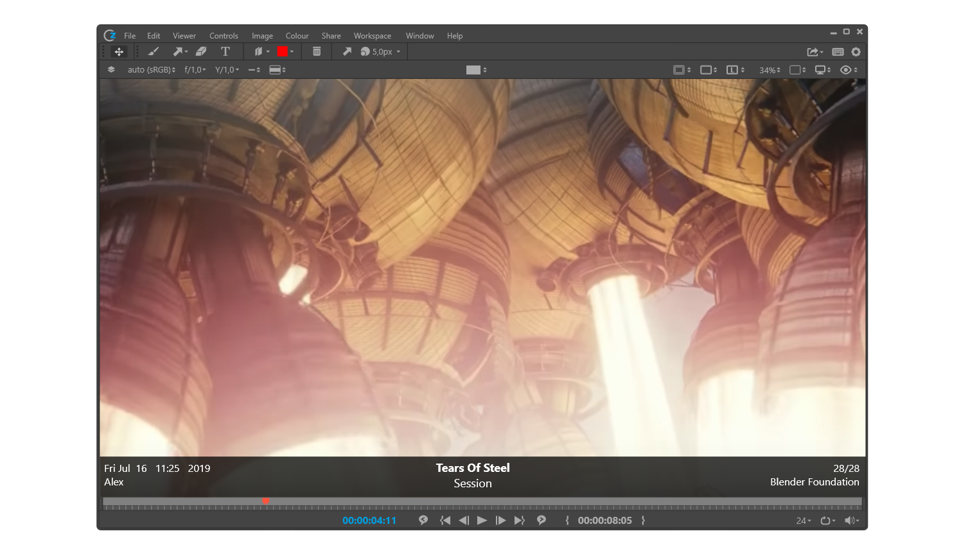Click the layers stack icon

(111, 69)
